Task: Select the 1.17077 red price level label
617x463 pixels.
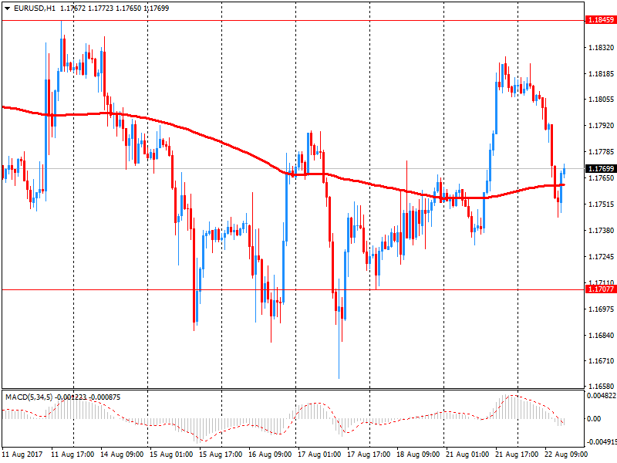Action: [x=601, y=289]
